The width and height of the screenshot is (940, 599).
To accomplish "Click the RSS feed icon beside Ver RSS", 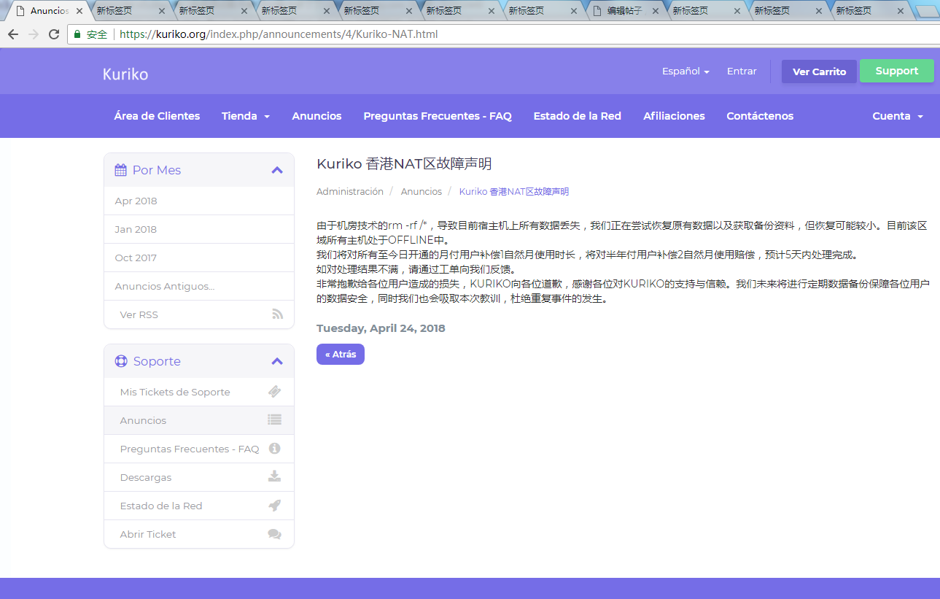I will (x=277, y=314).
